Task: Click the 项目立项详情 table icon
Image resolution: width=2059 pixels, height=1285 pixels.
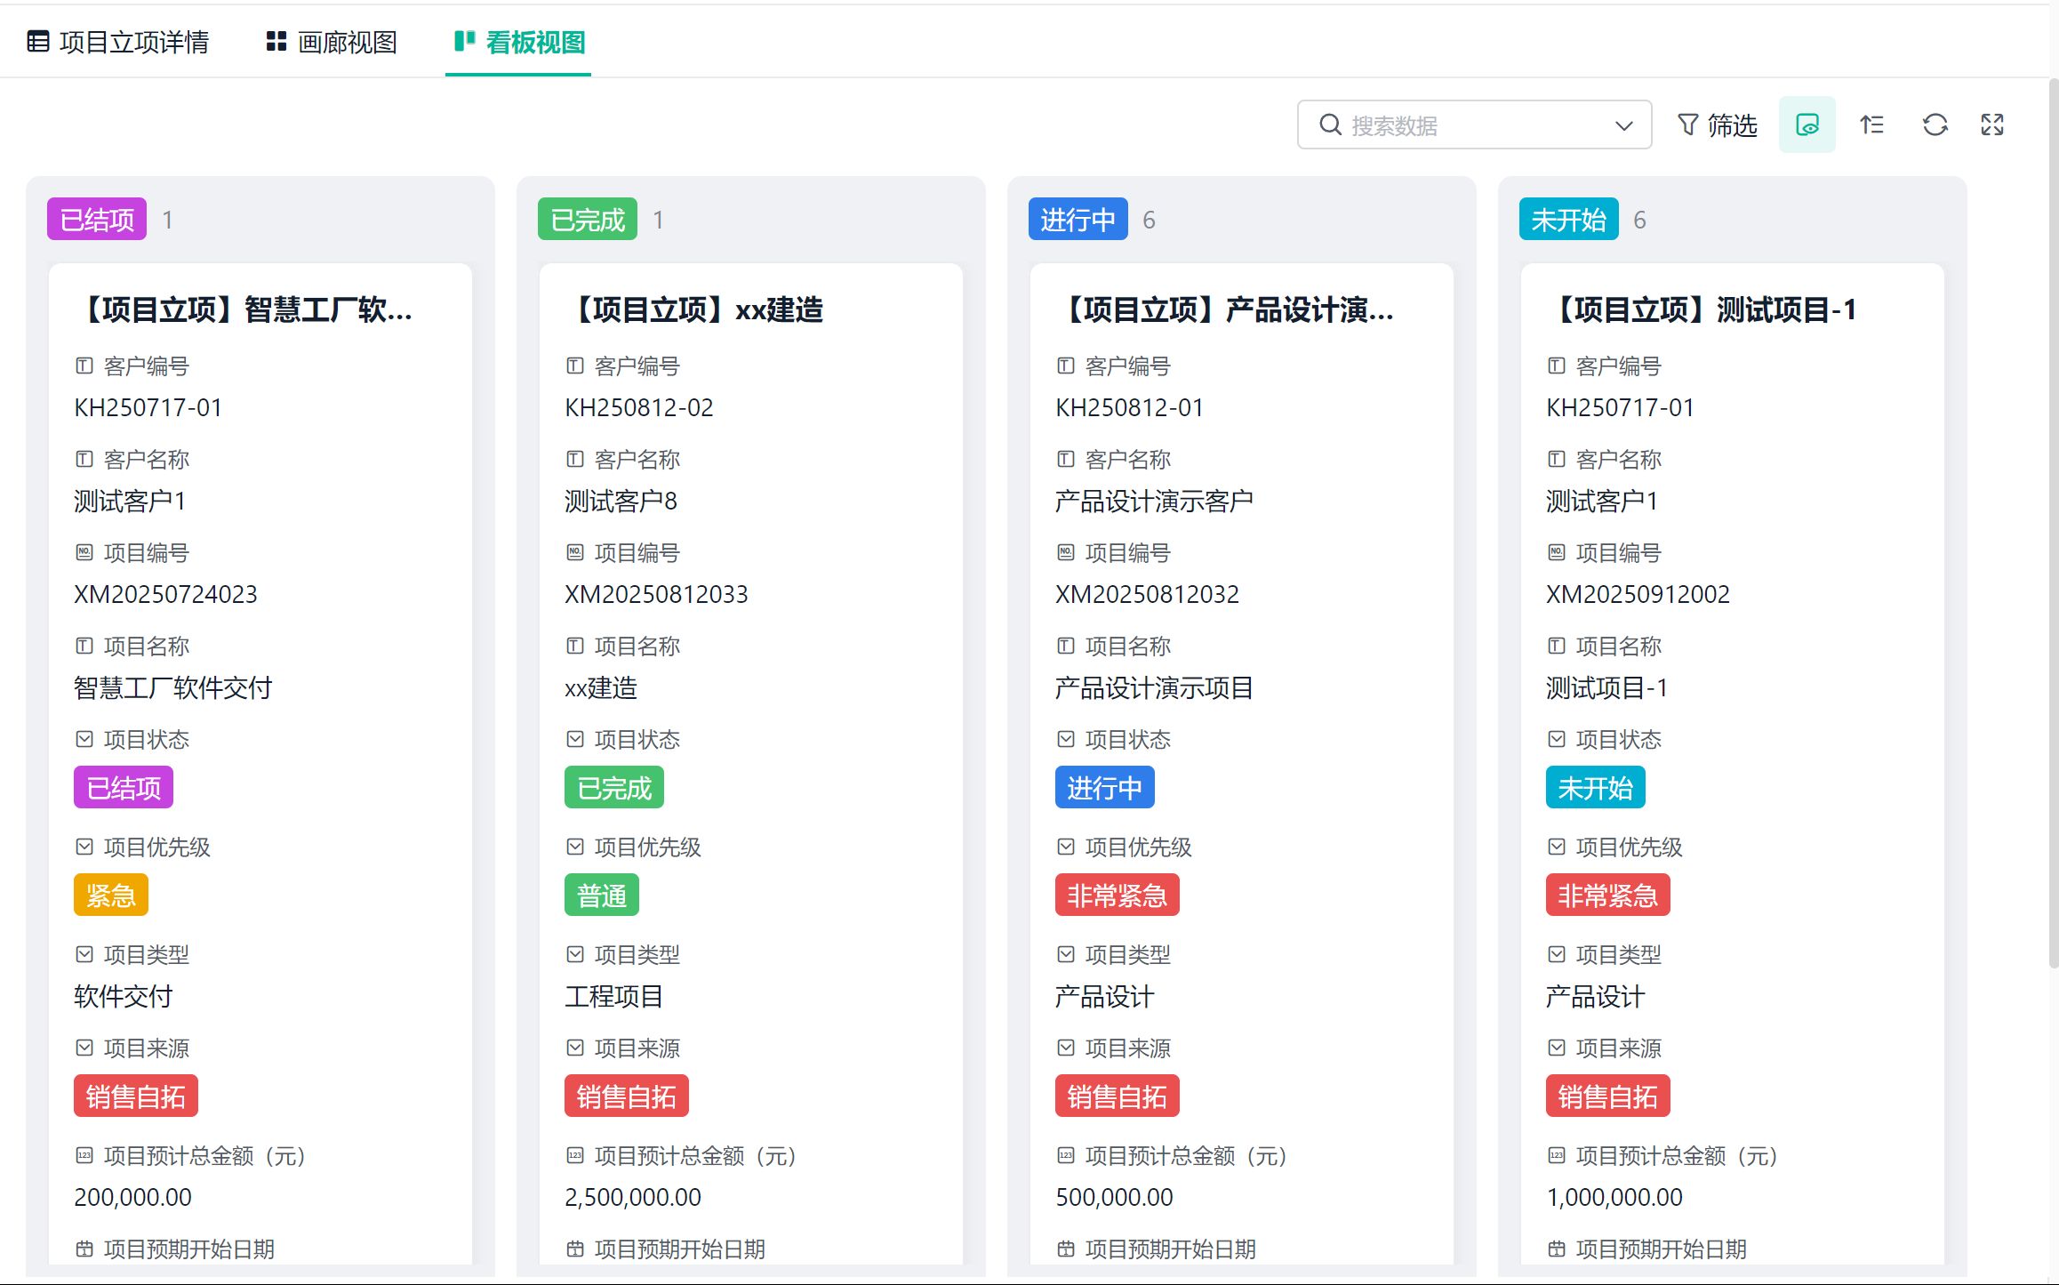Action: [x=38, y=42]
